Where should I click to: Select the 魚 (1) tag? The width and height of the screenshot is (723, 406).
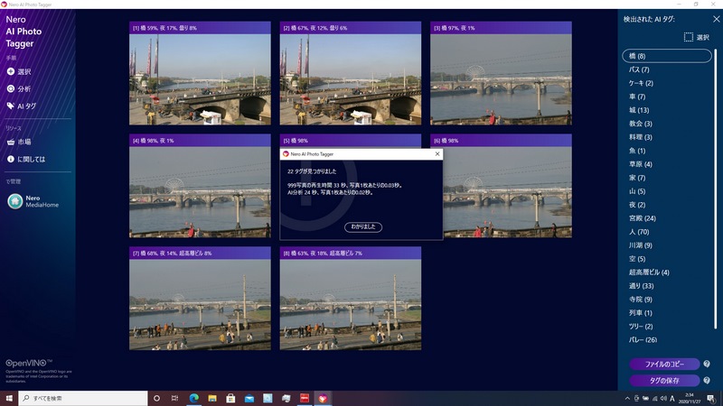tap(637, 151)
